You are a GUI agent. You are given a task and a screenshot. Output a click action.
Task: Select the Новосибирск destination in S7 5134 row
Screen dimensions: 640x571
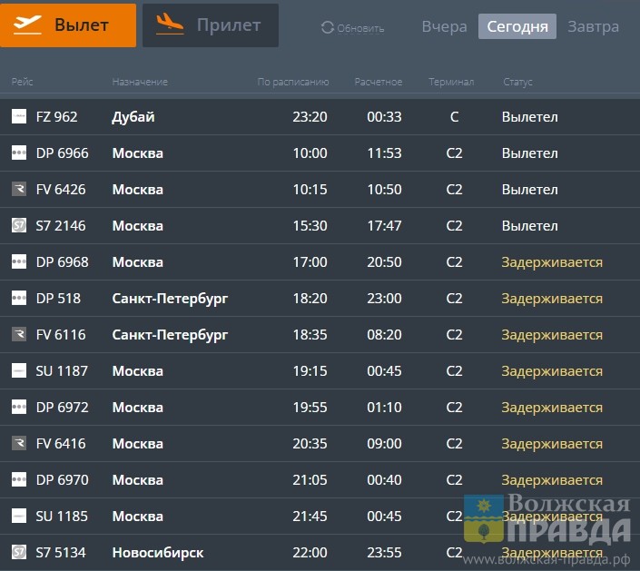[158, 553]
